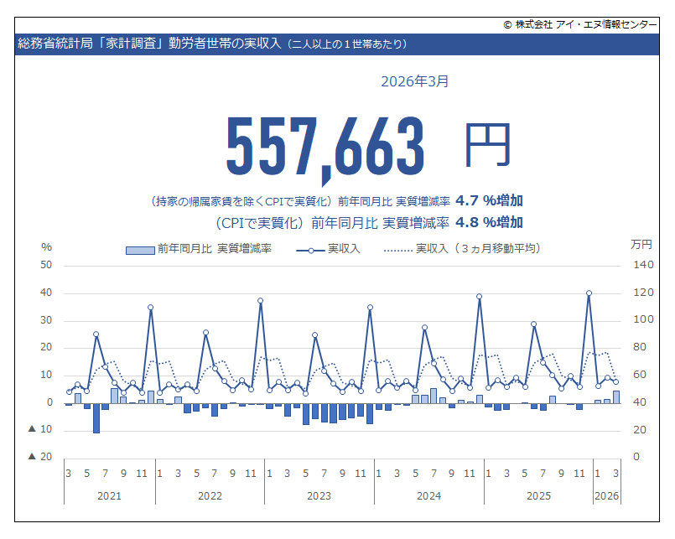Click month label 11 above 2025
This screenshot has height=539, width=675.
point(579,474)
